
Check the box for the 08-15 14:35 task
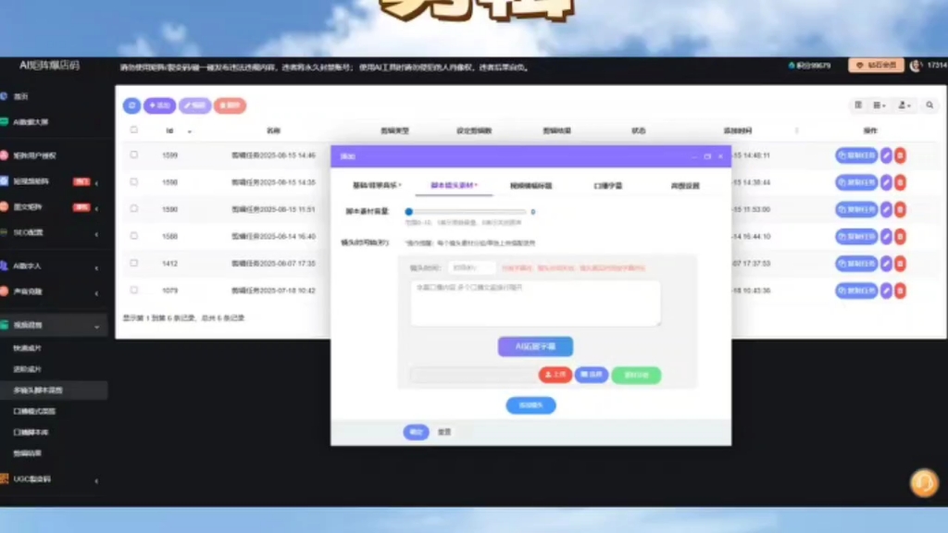[x=133, y=182]
